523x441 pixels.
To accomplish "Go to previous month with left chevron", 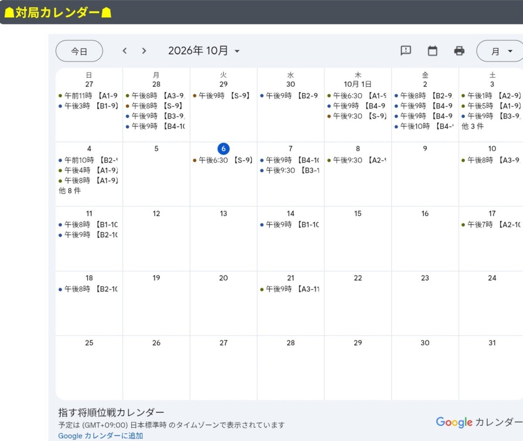I will click(x=125, y=51).
